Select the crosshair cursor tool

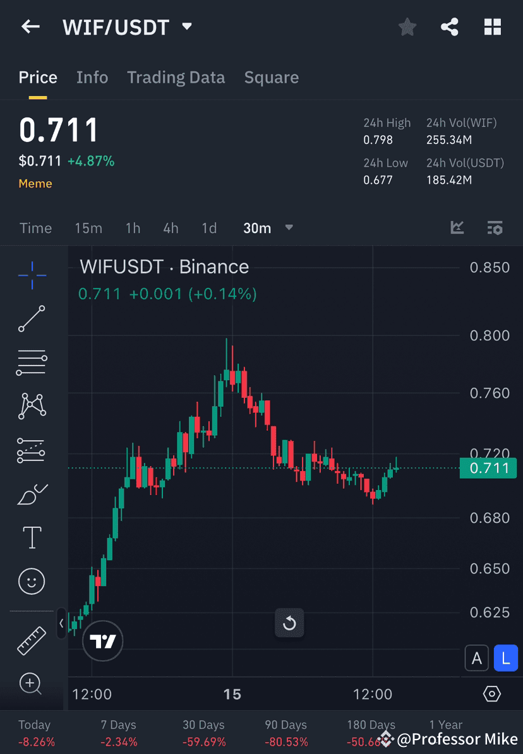pyautogui.click(x=32, y=275)
